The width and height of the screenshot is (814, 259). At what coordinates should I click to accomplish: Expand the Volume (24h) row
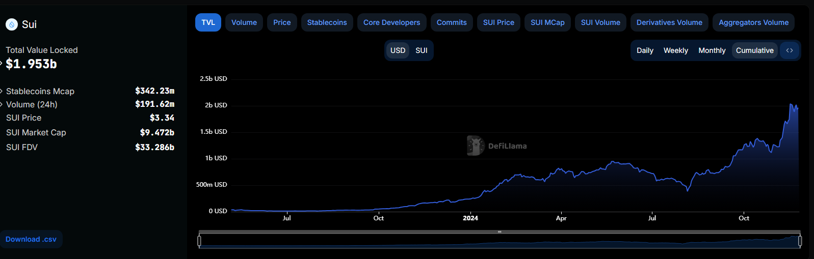2,104
